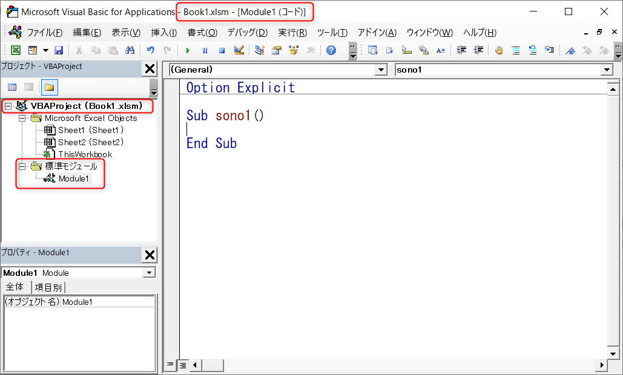Select the 全体 tab in Properties
The width and height of the screenshot is (623, 375).
pos(15,287)
